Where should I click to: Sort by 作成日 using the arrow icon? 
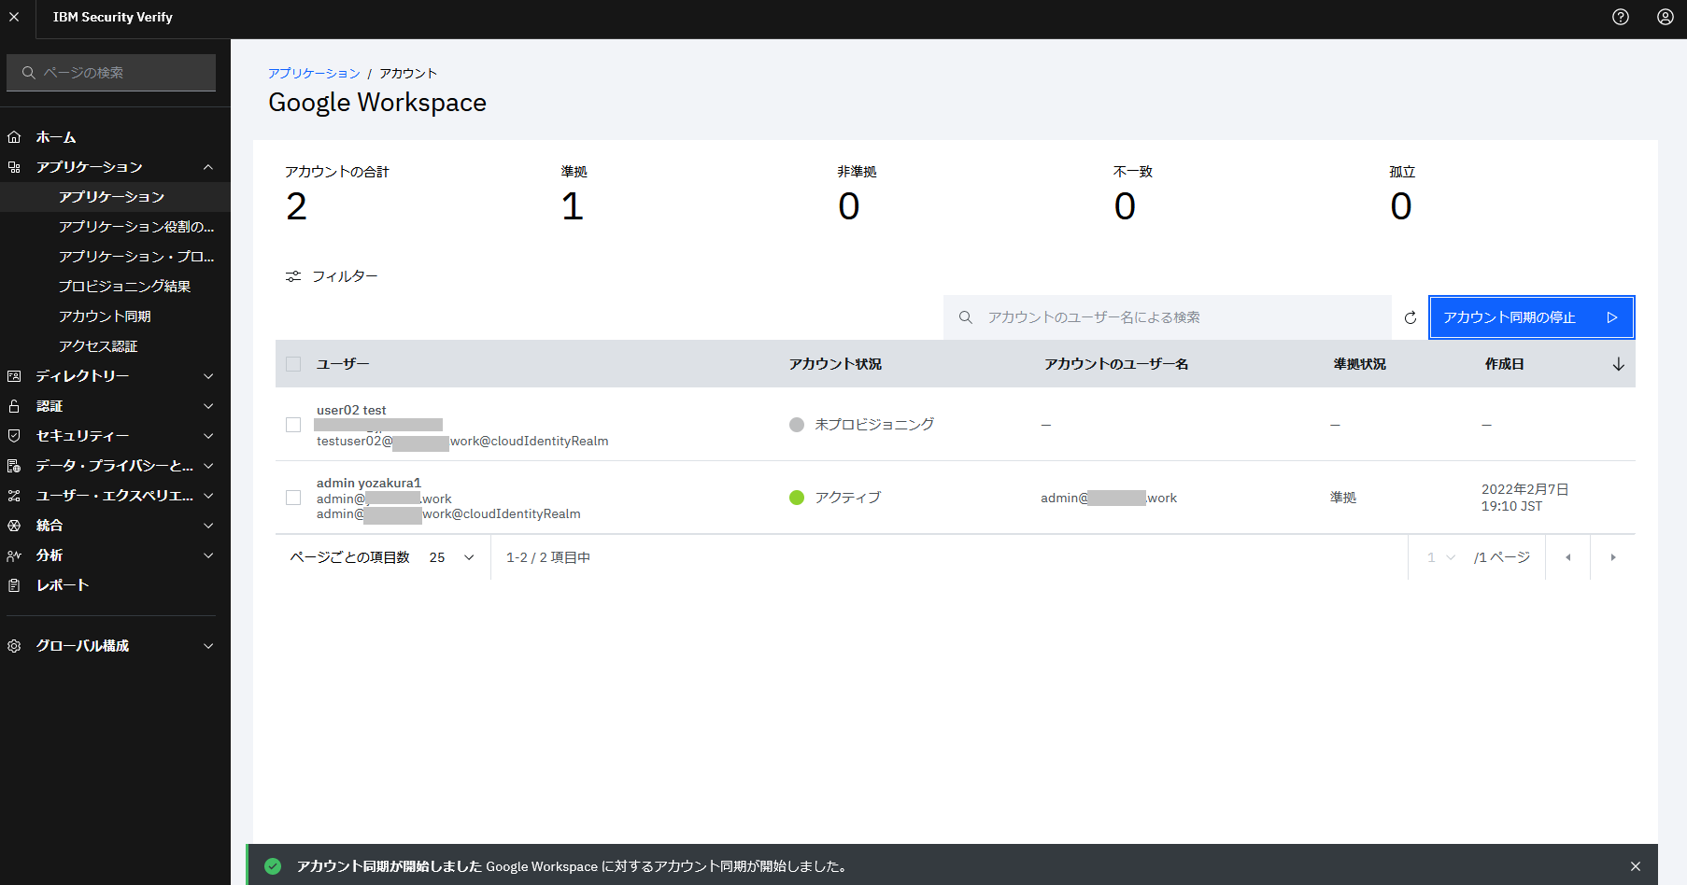pos(1619,364)
